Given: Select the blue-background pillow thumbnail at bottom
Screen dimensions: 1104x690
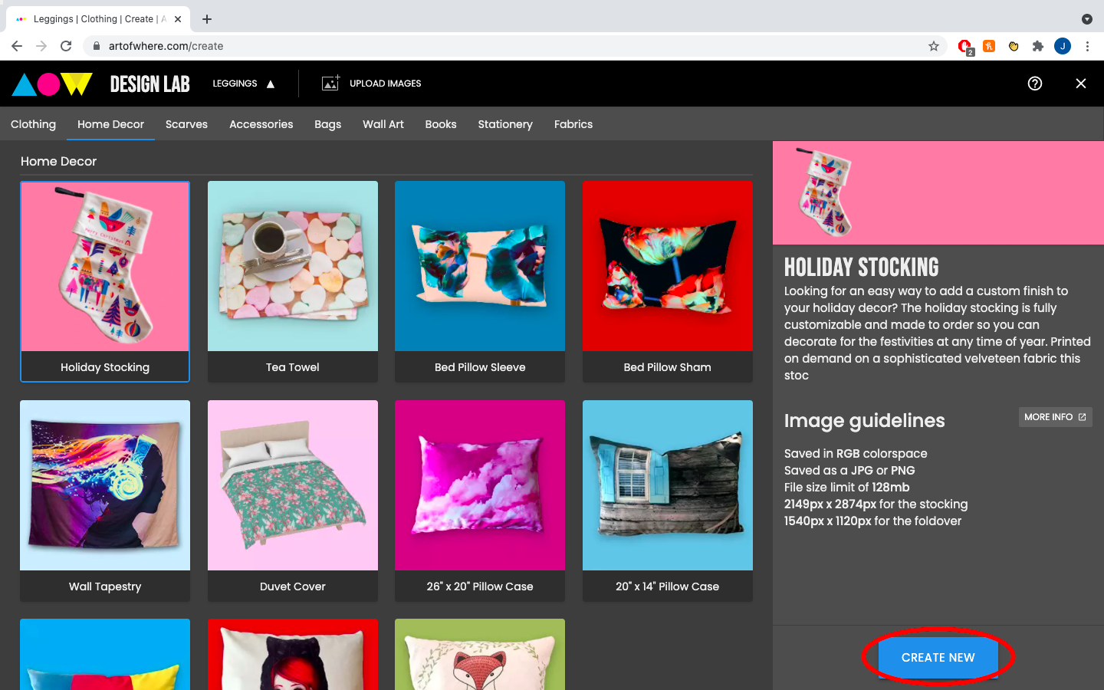Looking at the screenshot, I should [x=105, y=655].
